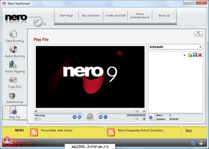Open the Personalize slide shows RSS feed icon

34,132
